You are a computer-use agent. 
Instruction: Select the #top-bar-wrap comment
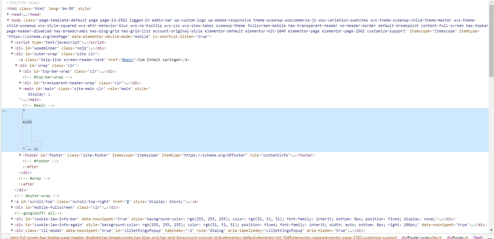pos(47,77)
